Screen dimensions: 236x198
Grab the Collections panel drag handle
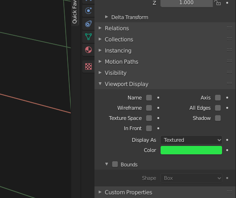point(229,39)
